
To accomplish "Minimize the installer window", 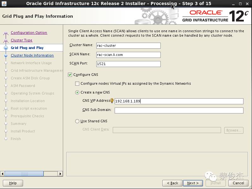I will 233,4.
